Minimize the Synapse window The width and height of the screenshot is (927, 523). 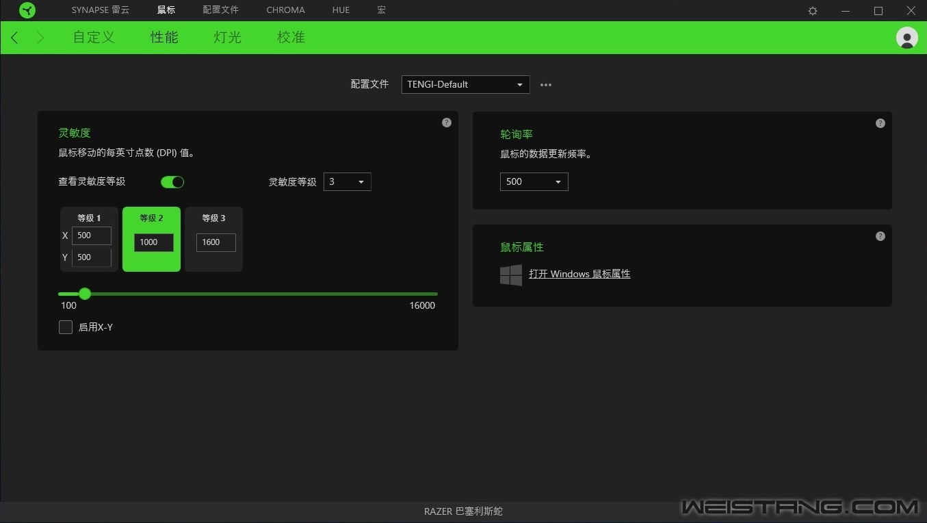(846, 11)
